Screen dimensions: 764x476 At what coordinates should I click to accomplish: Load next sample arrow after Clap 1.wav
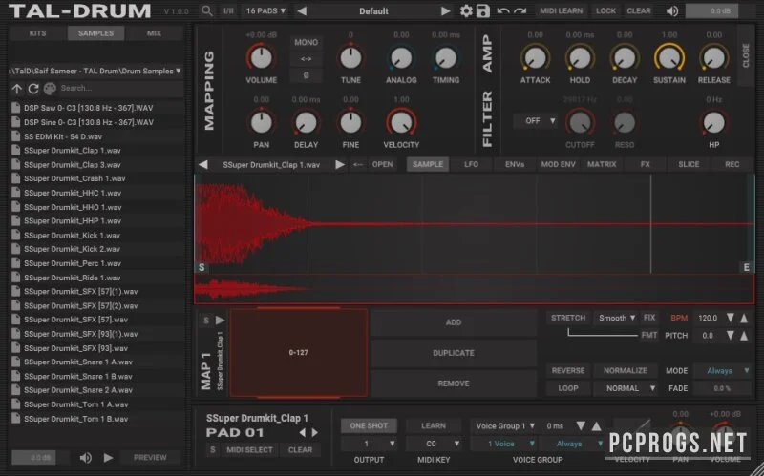point(340,164)
